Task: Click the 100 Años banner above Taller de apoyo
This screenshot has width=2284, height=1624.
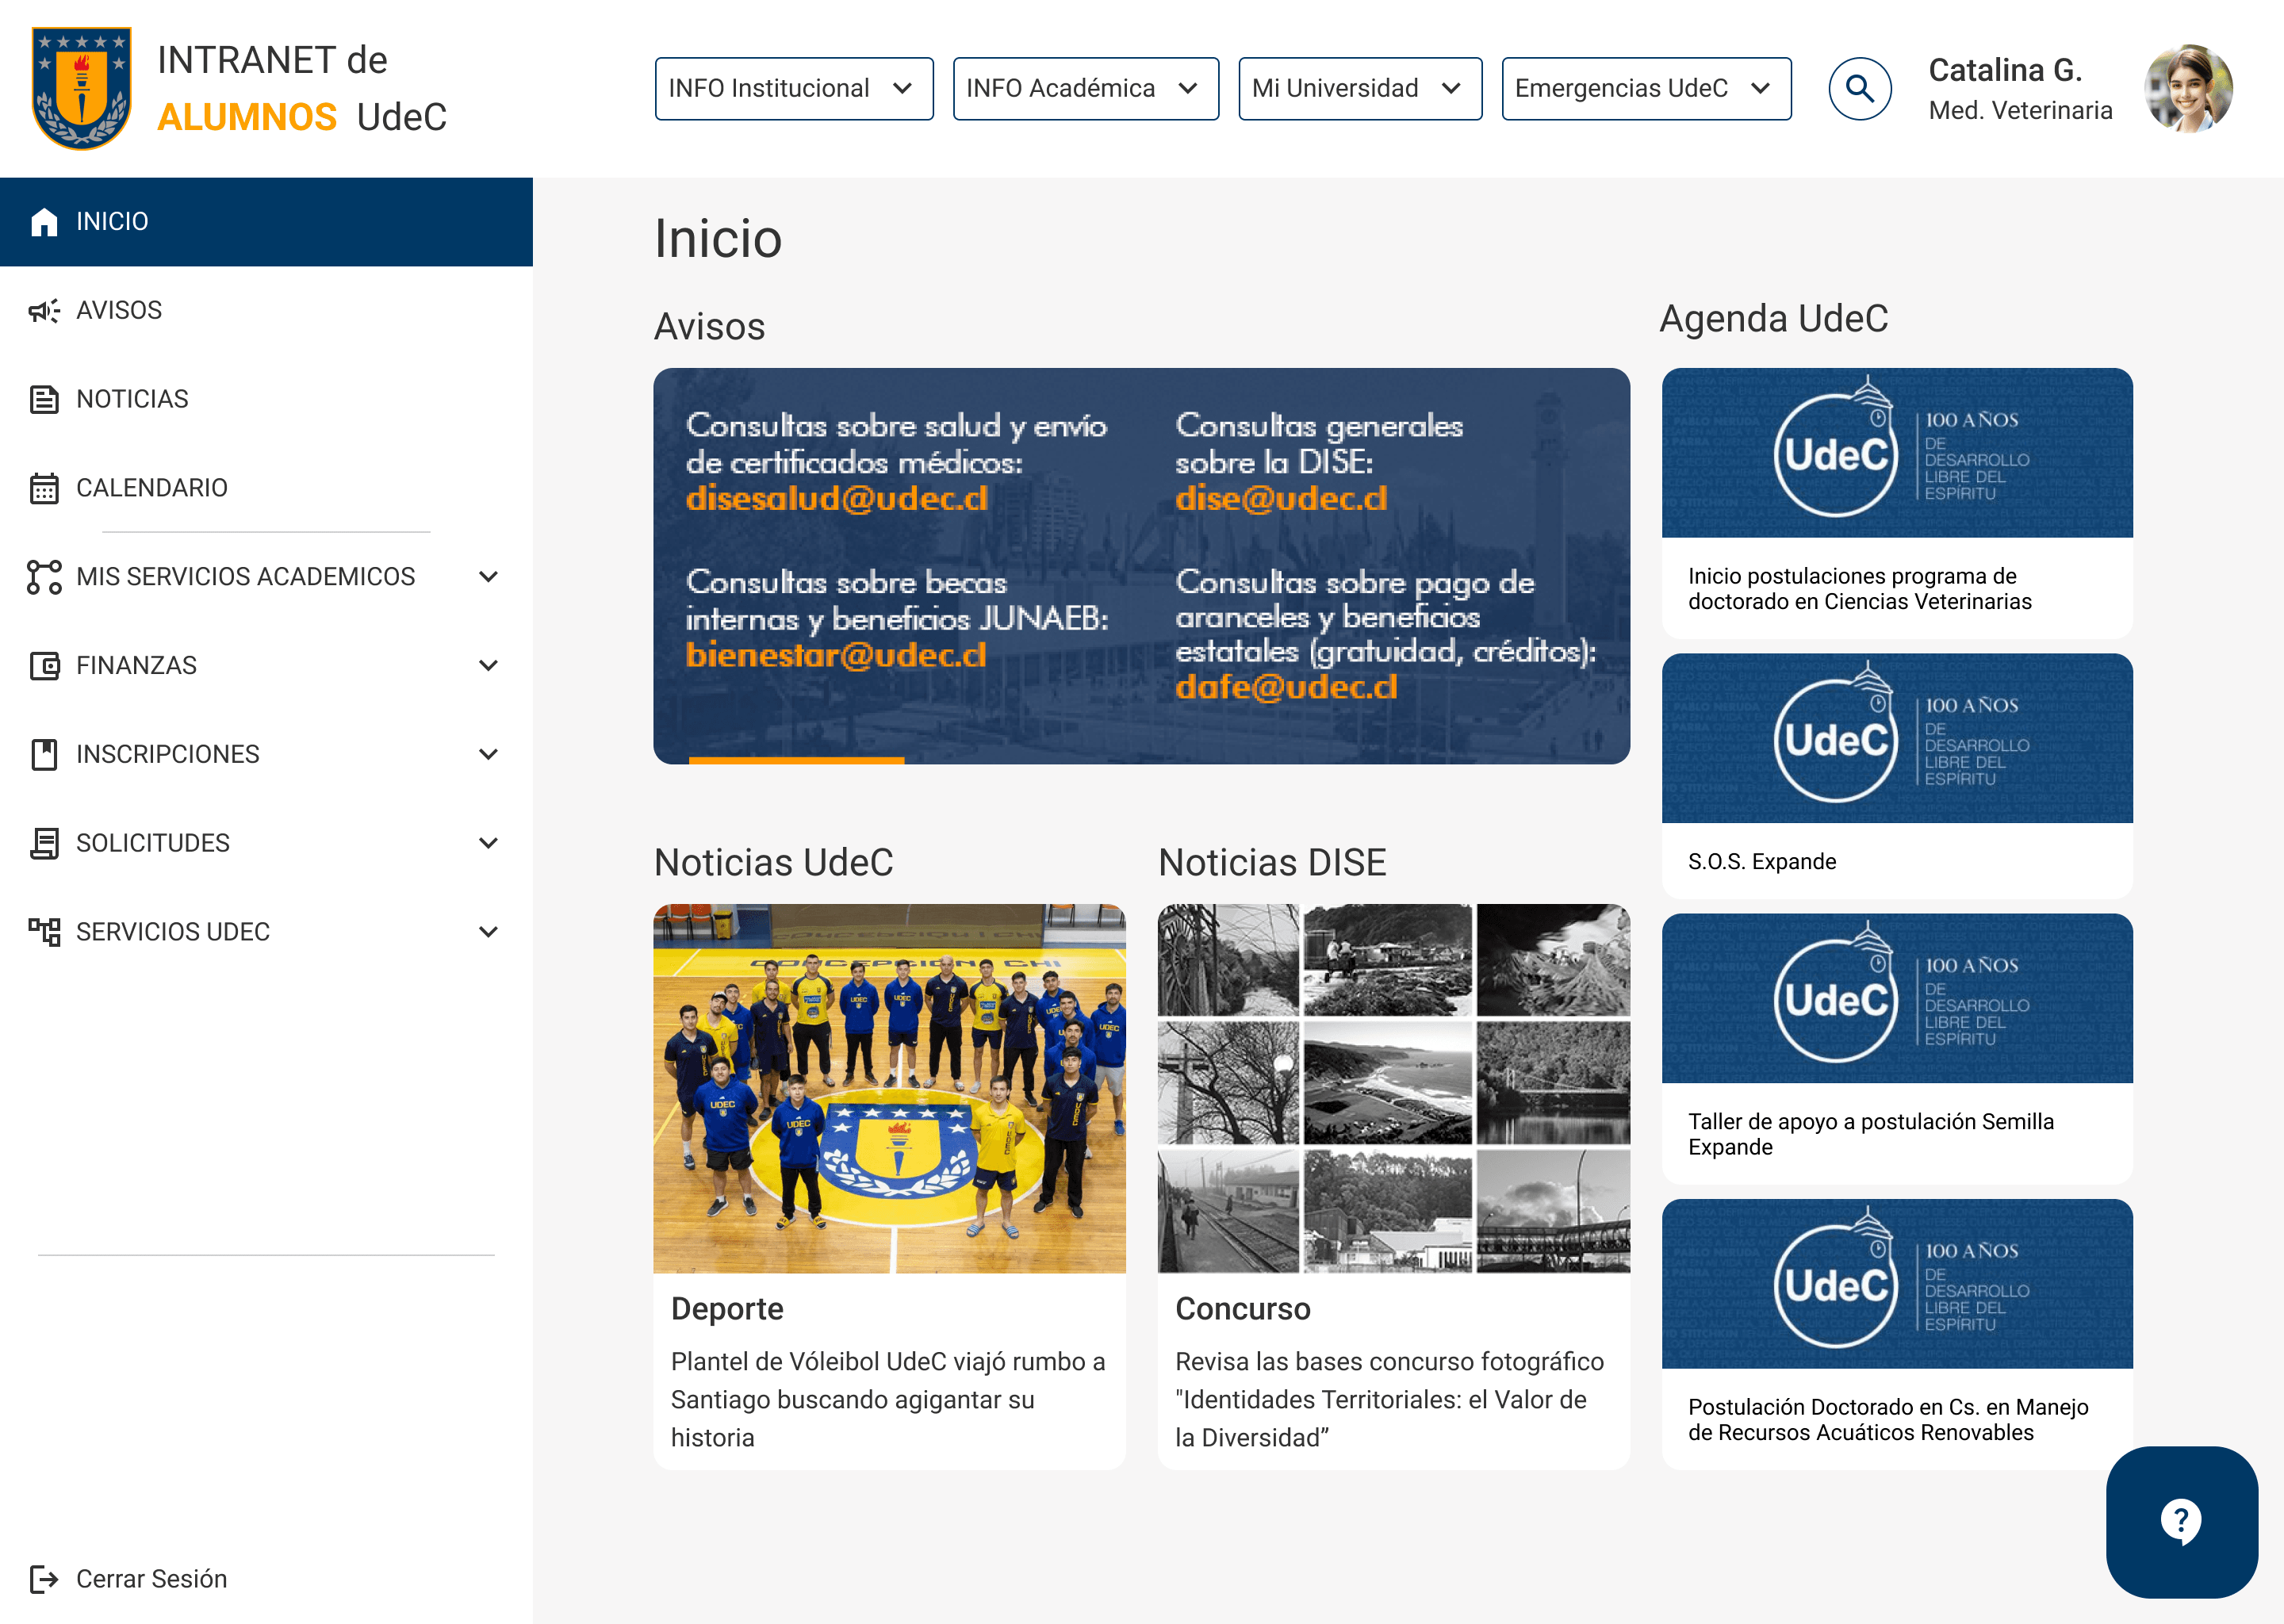Action: click(x=1897, y=998)
